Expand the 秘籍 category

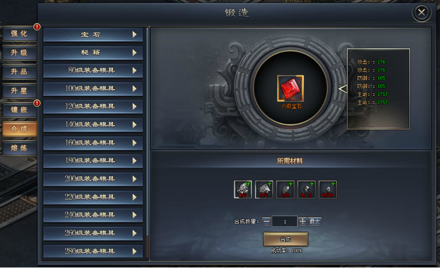tap(93, 52)
